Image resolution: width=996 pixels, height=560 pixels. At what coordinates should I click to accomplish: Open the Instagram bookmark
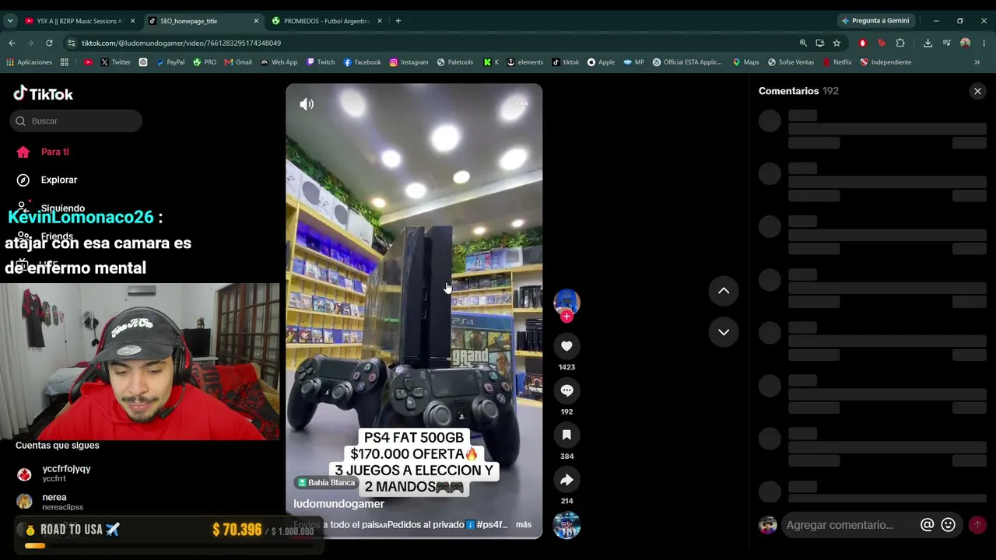click(x=409, y=62)
